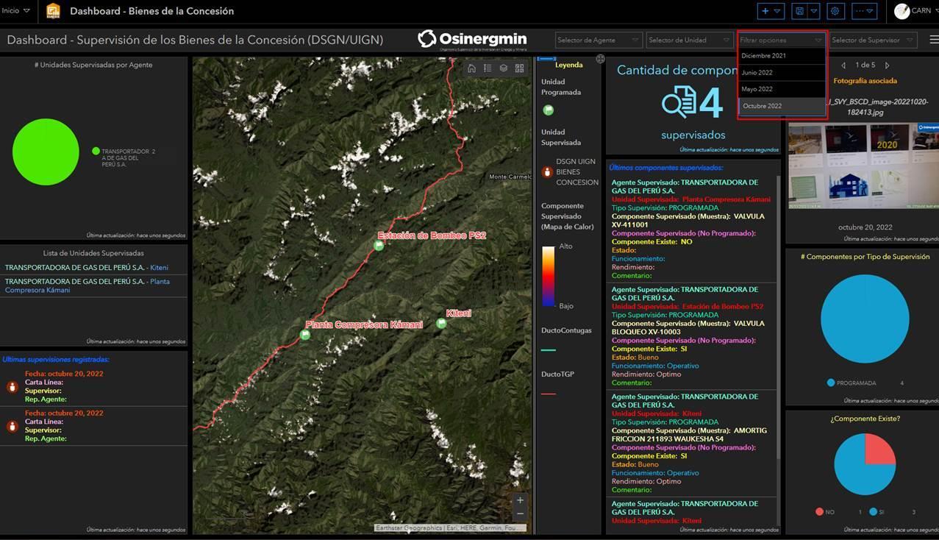The width and height of the screenshot is (939, 540).
Task: Go to next photo in 1 de 5
Action: pyautogui.click(x=887, y=65)
